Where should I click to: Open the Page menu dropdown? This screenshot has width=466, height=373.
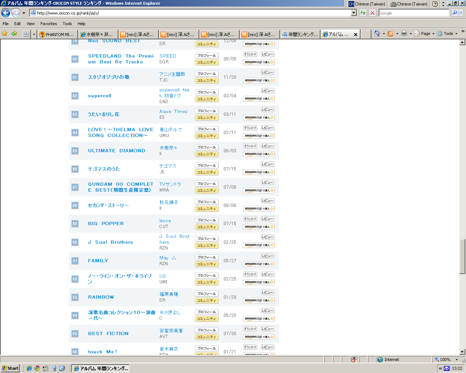point(424,34)
